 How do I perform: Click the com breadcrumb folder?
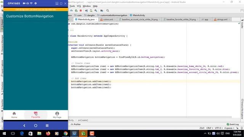[x=78, y=15]
